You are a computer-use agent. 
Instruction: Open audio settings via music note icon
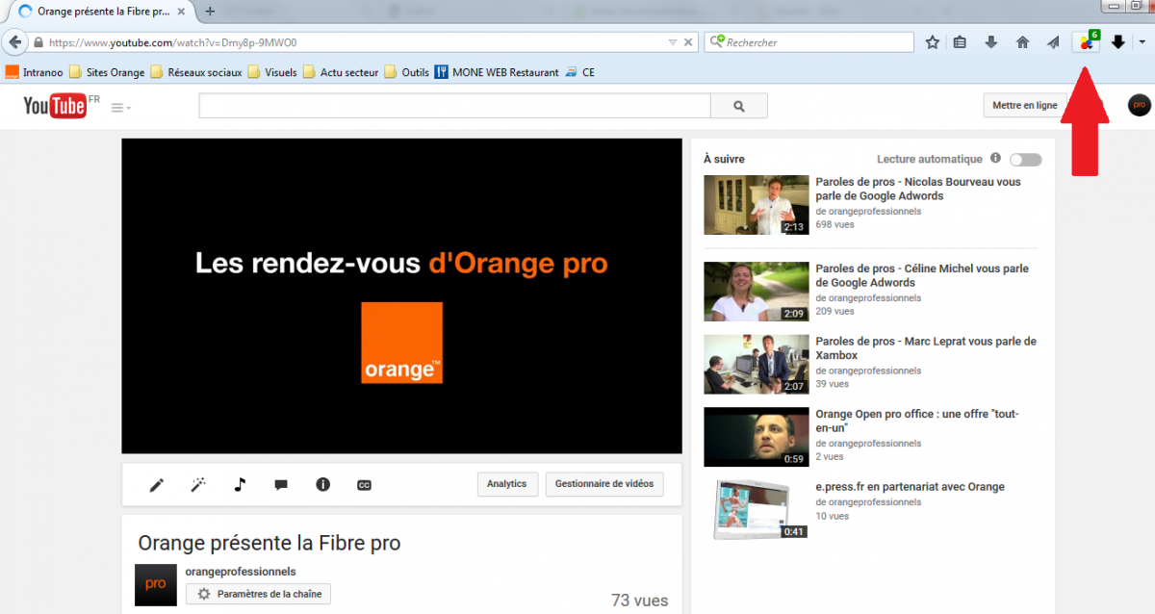pyautogui.click(x=240, y=484)
